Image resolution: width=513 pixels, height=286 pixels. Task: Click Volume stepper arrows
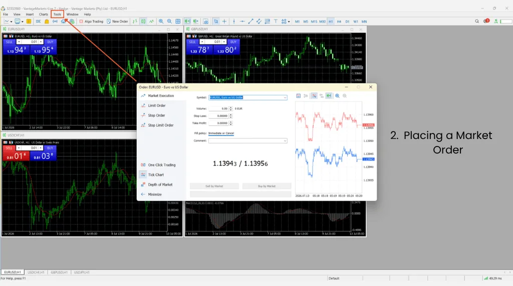tap(230, 108)
